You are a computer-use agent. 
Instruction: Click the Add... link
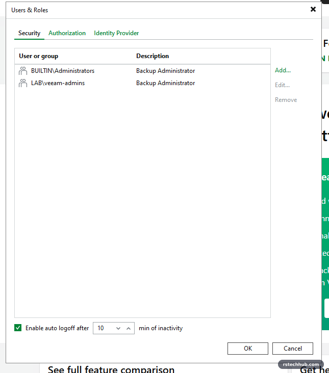283,70
